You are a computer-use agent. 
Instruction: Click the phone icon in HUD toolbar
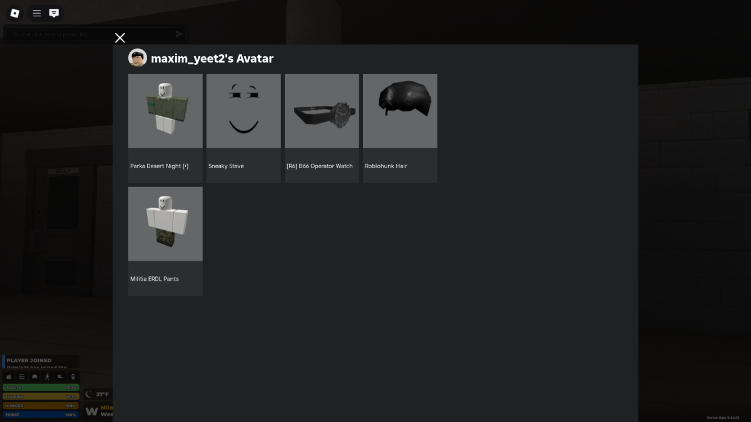(x=73, y=376)
